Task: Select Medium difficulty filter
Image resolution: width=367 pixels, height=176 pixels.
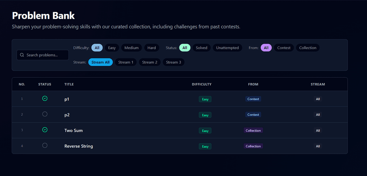Action: 131,48
